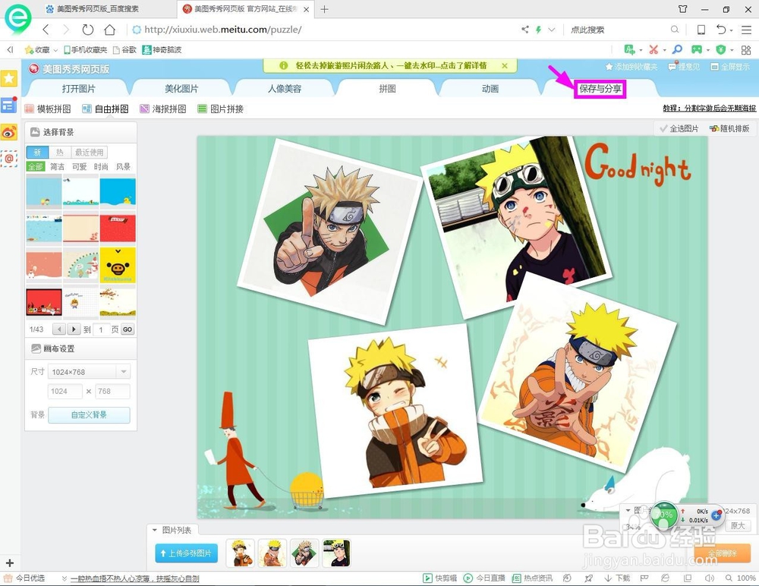Add a new sidebar item plus icon
This screenshot has height=586, width=759.
(x=10, y=562)
